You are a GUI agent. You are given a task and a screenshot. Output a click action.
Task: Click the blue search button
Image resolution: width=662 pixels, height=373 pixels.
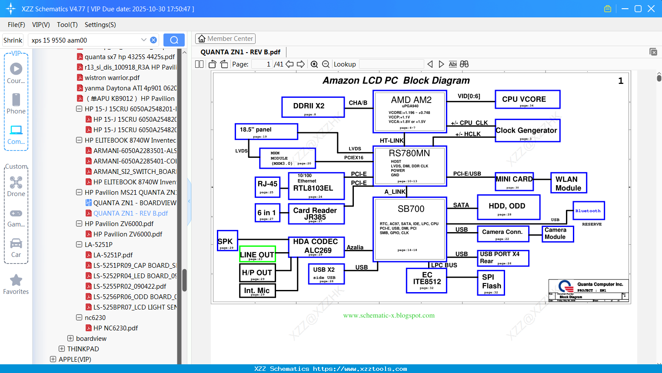(x=174, y=40)
